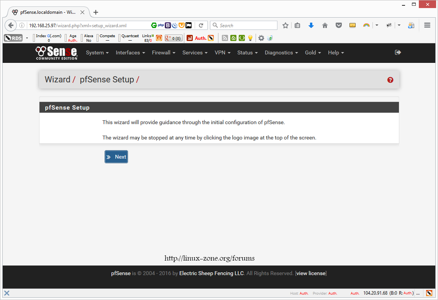The width and height of the screenshot is (438, 300).
Task: Reload the page with the refresh icon
Action: (201, 25)
